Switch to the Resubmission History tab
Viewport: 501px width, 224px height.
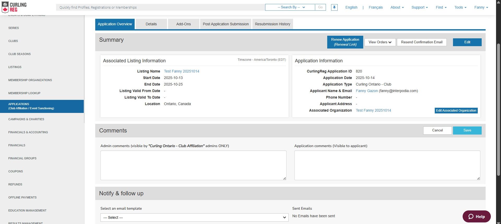(x=272, y=24)
